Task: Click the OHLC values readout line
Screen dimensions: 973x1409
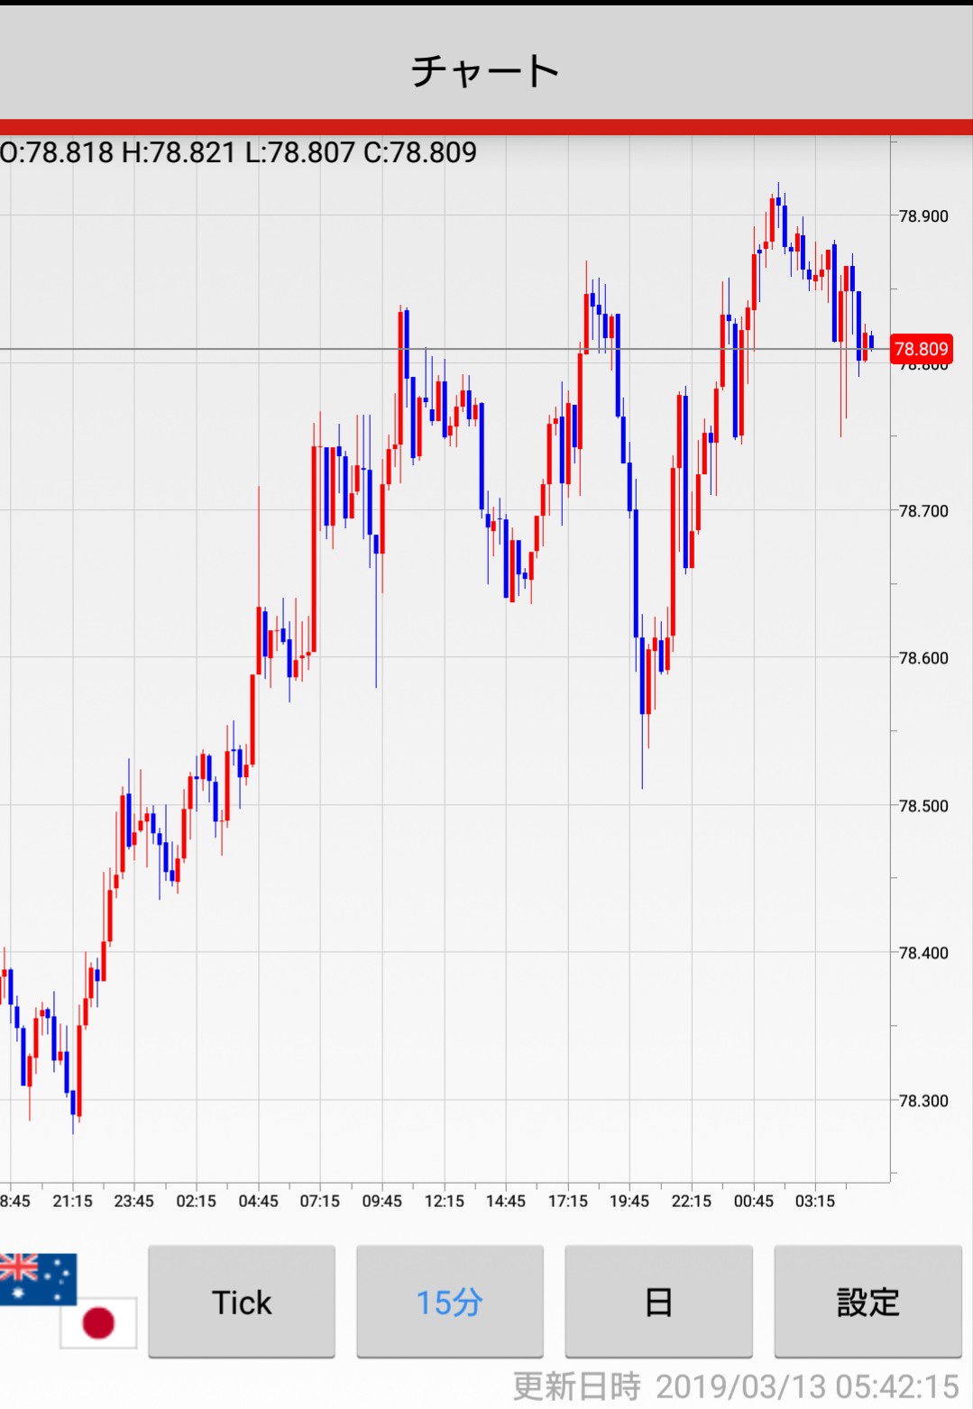Action: (239, 152)
